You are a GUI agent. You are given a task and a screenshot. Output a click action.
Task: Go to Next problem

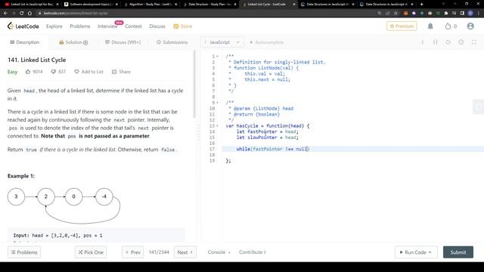185,252
